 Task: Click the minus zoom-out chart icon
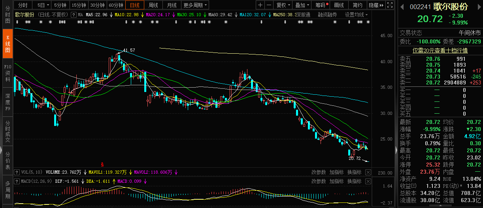coord(269,5)
